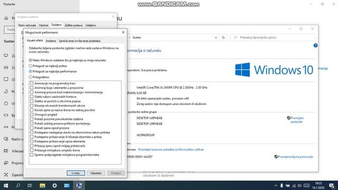Enable Animiraj boje i elemente checkbox
Screen dimensions: 338x190
32,88
